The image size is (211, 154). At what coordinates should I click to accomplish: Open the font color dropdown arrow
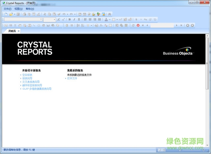click(109, 20)
